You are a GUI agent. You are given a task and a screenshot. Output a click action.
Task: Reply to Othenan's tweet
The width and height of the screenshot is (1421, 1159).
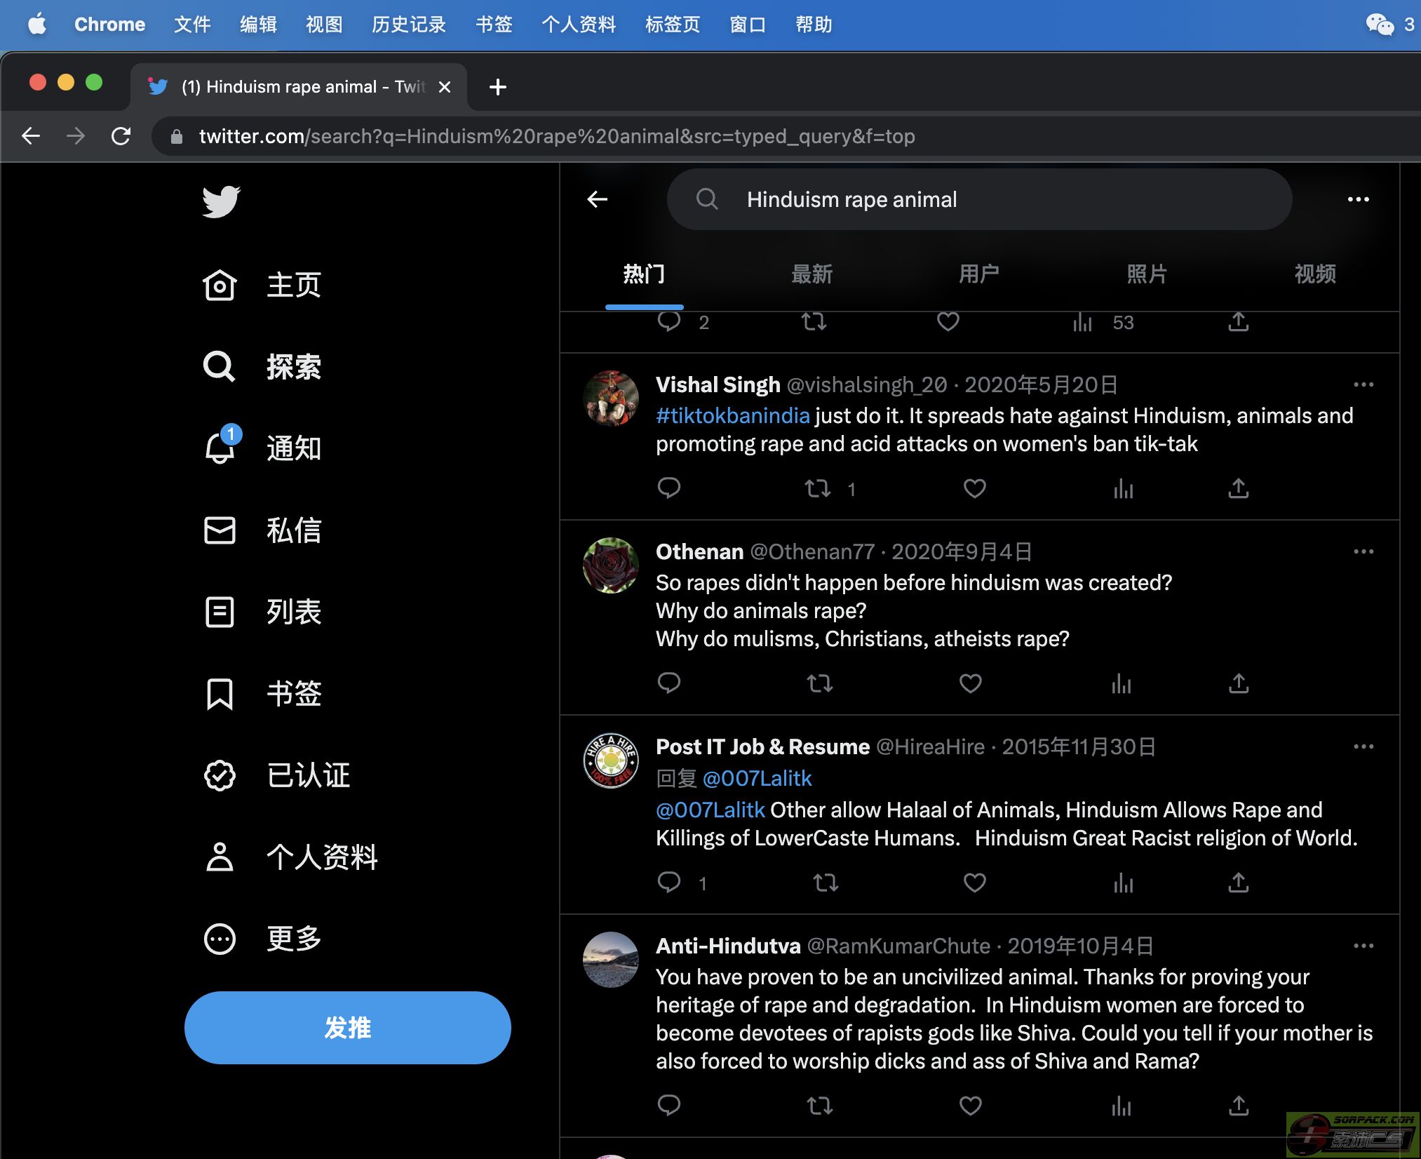(x=669, y=683)
